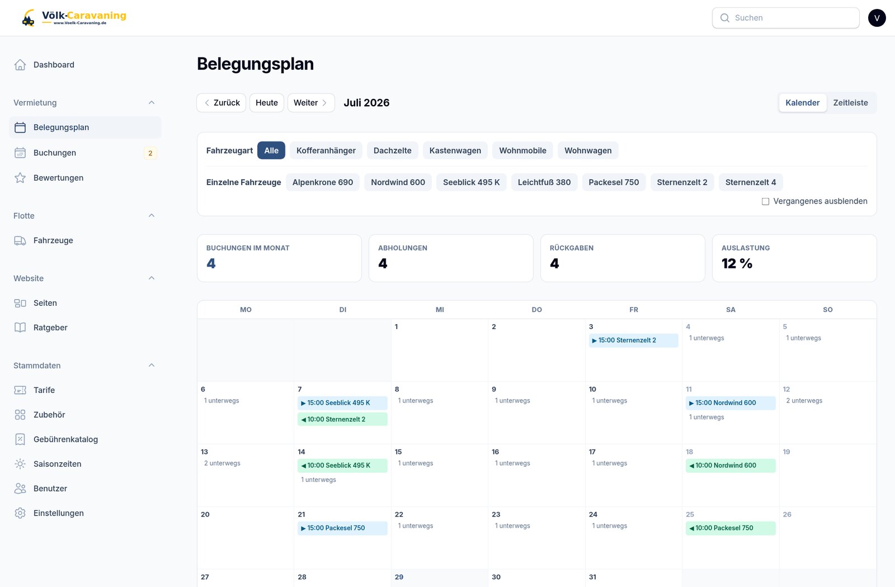Filter by vehicle Sternenzelt 2

click(x=682, y=182)
